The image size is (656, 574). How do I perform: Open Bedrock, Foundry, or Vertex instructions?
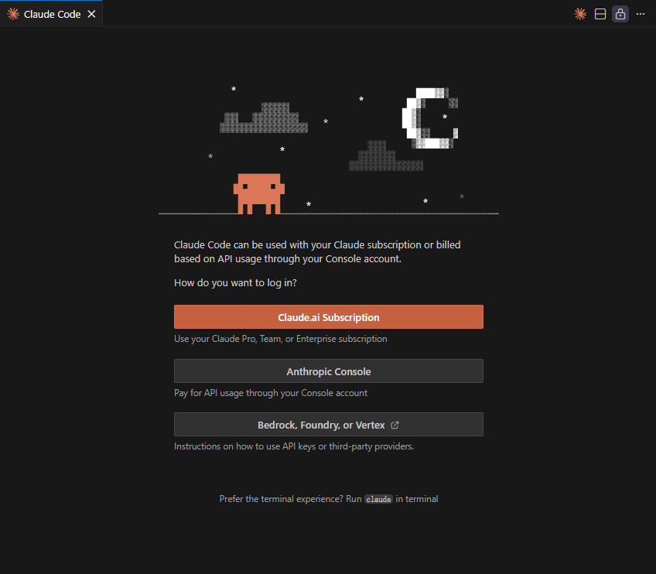click(x=329, y=425)
